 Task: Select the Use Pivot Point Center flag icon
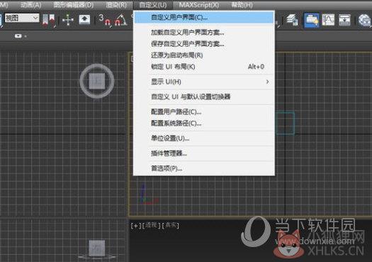click(x=49, y=20)
